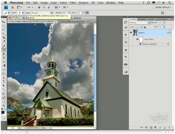Image resolution: width=175 pixels, height=134 pixels.
Task: Open the Layer Comps tab
Action: pyautogui.click(x=161, y=19)
